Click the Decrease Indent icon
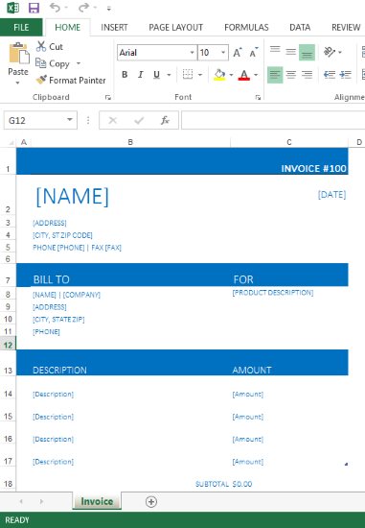Viewport: 365px width, 528px height. [330, 75]
